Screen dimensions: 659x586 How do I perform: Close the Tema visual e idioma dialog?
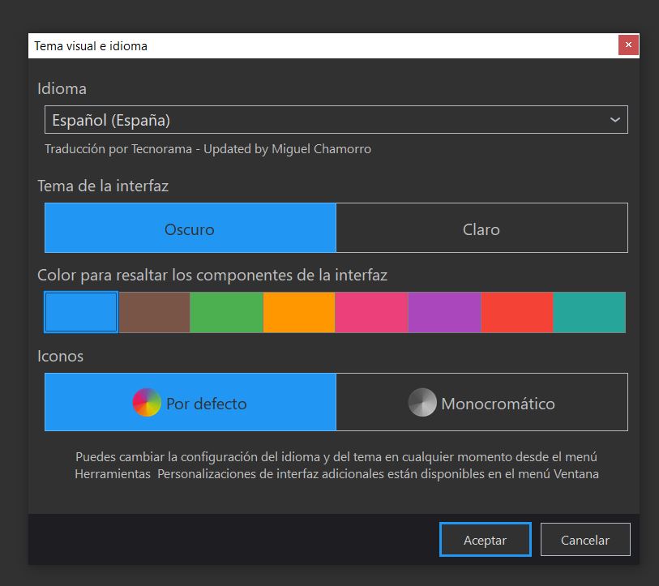[628, 45]
